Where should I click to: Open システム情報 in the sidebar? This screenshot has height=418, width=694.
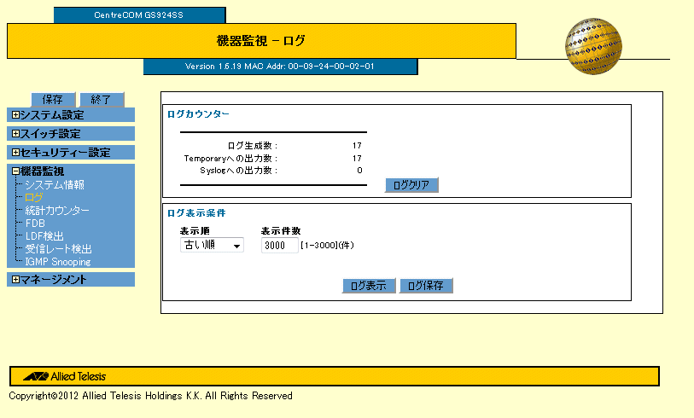click(54, 184)
